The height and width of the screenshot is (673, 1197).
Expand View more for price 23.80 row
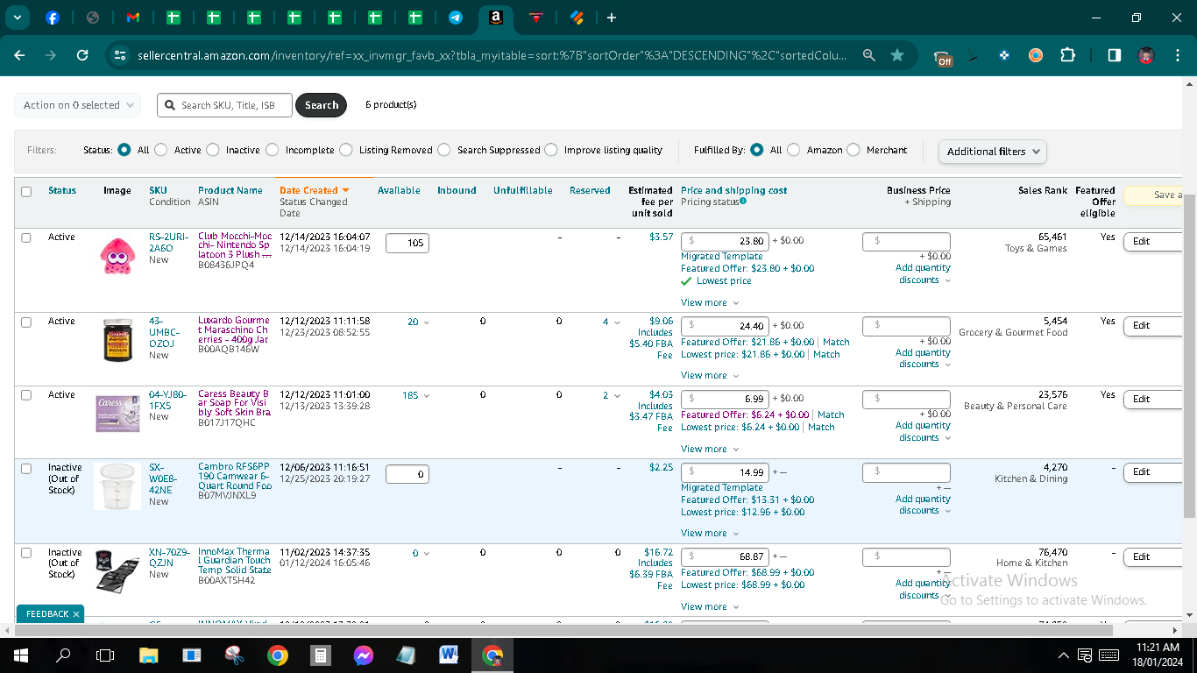pos(710,303)
